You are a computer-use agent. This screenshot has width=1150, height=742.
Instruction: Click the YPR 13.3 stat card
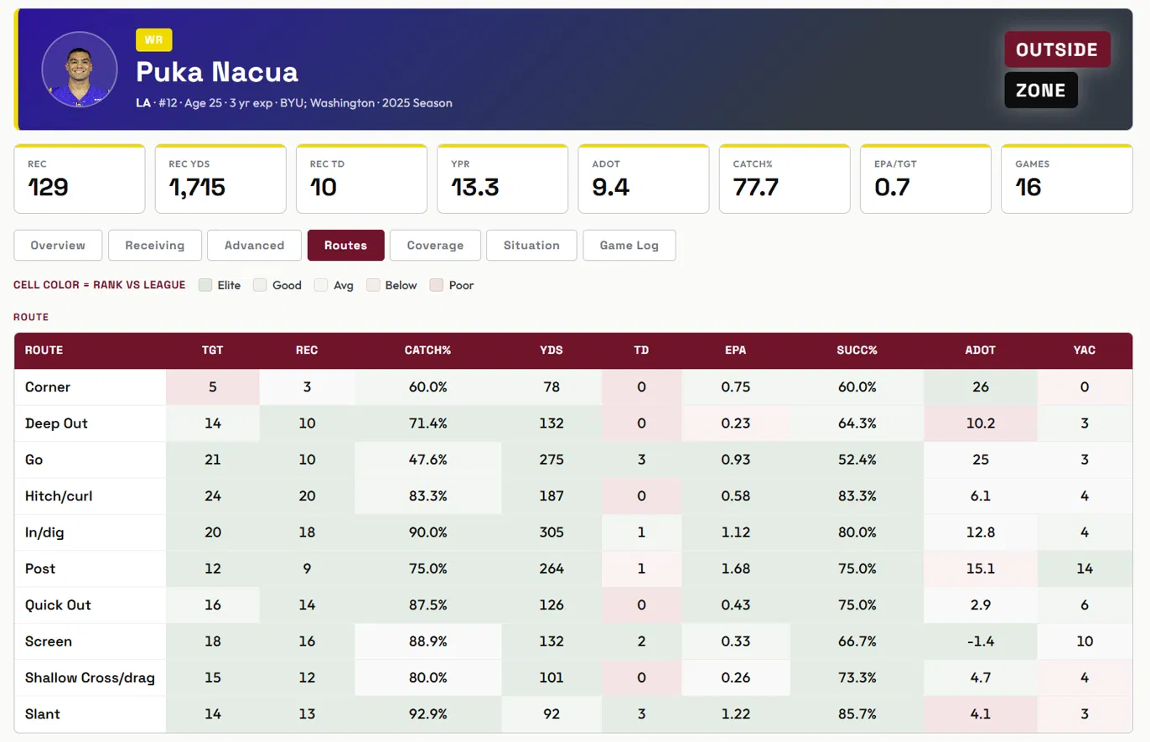(503, 179)
